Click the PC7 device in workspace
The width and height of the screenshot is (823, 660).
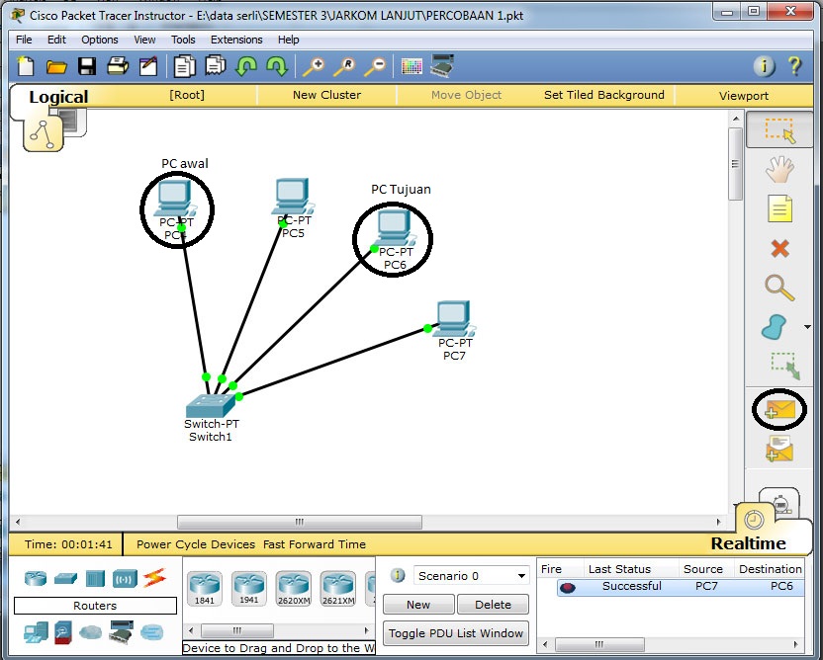454,318
